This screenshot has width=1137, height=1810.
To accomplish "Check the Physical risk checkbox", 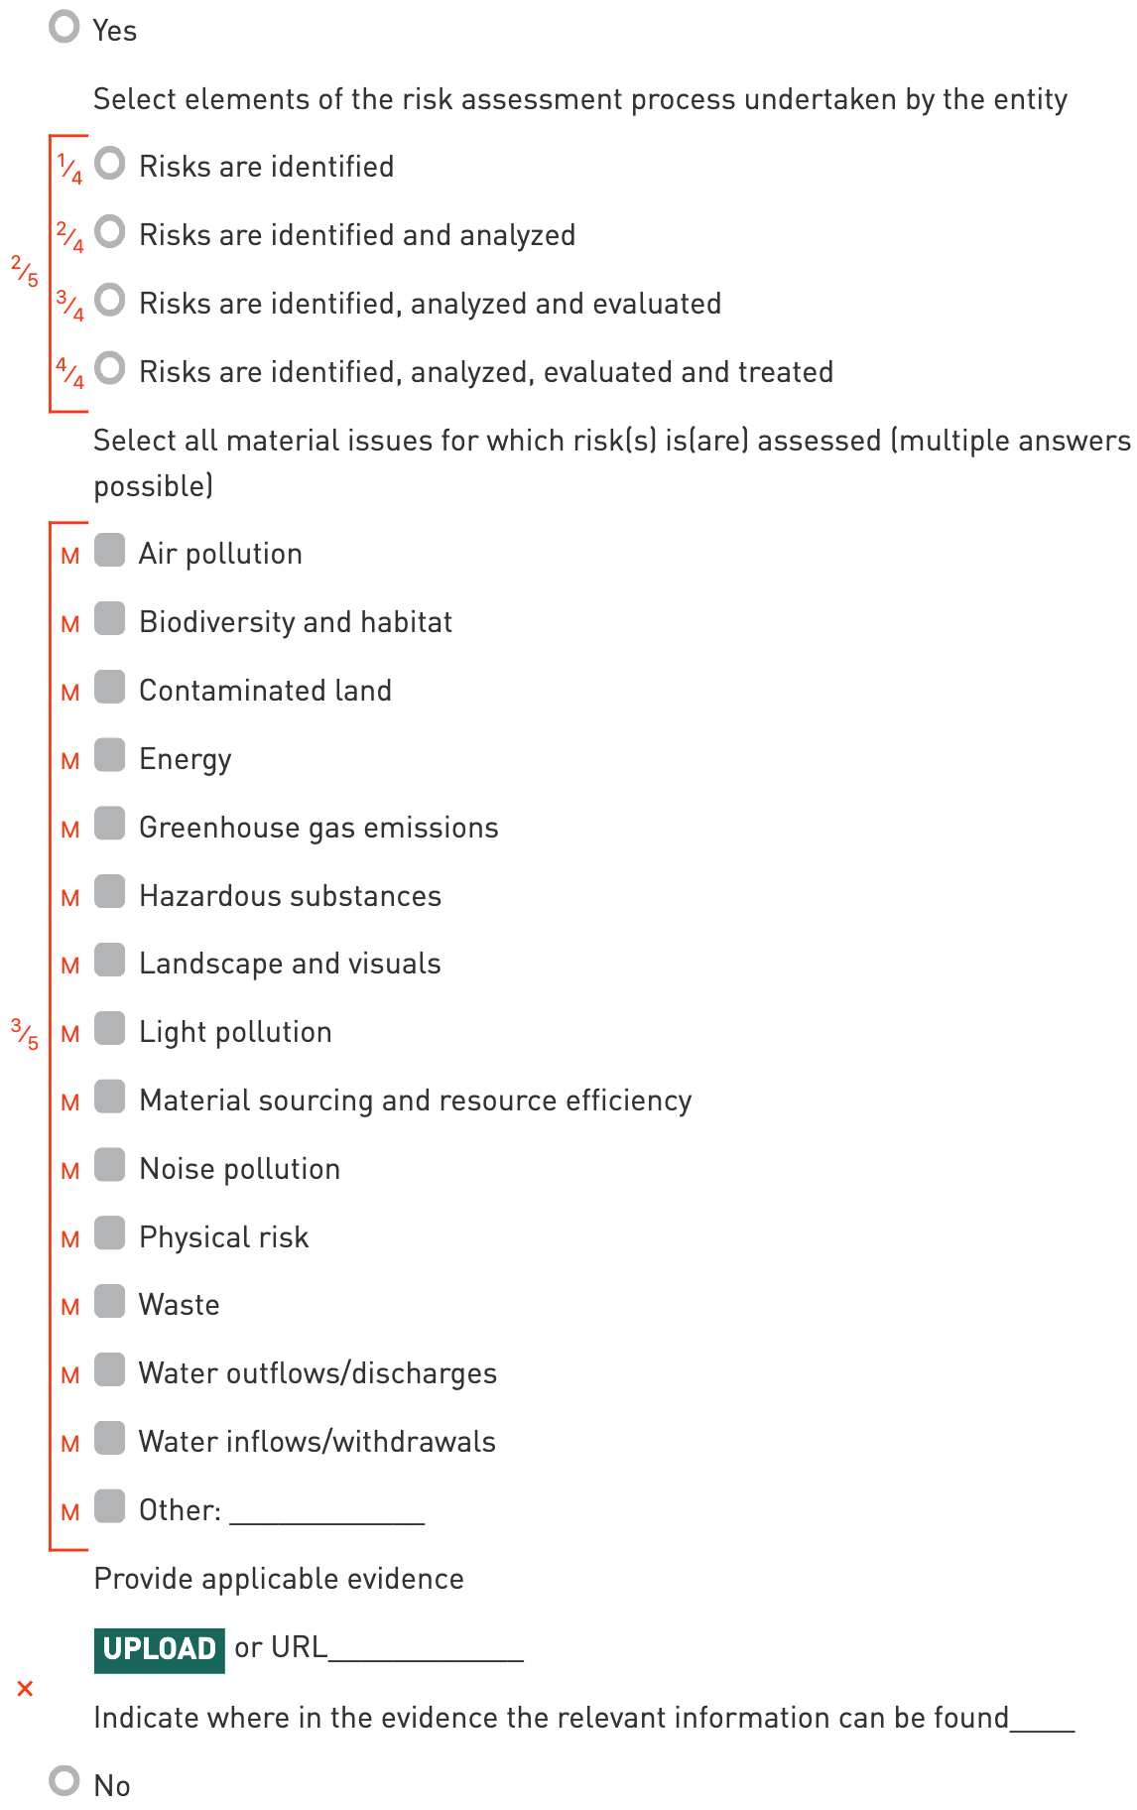I will pyautogui.click(x=110, y=1233).
